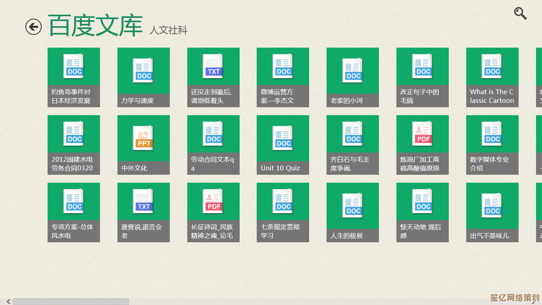Open the DOC icon for 钓鱼岛事件对日本经济发展
This screenshot has height=305, width=542.
click(74, 66)
